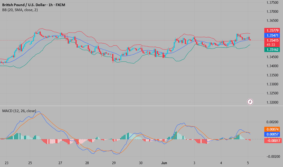Click the blue 1.35471 basis price label
The width and height of the screenshot is (283, 167).
point(272,36)
